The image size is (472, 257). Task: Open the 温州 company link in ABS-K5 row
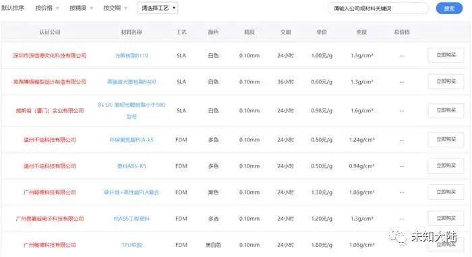50,166
